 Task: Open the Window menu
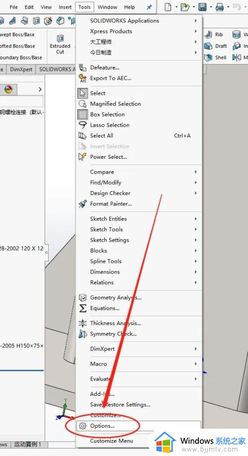tap(107, 7)
